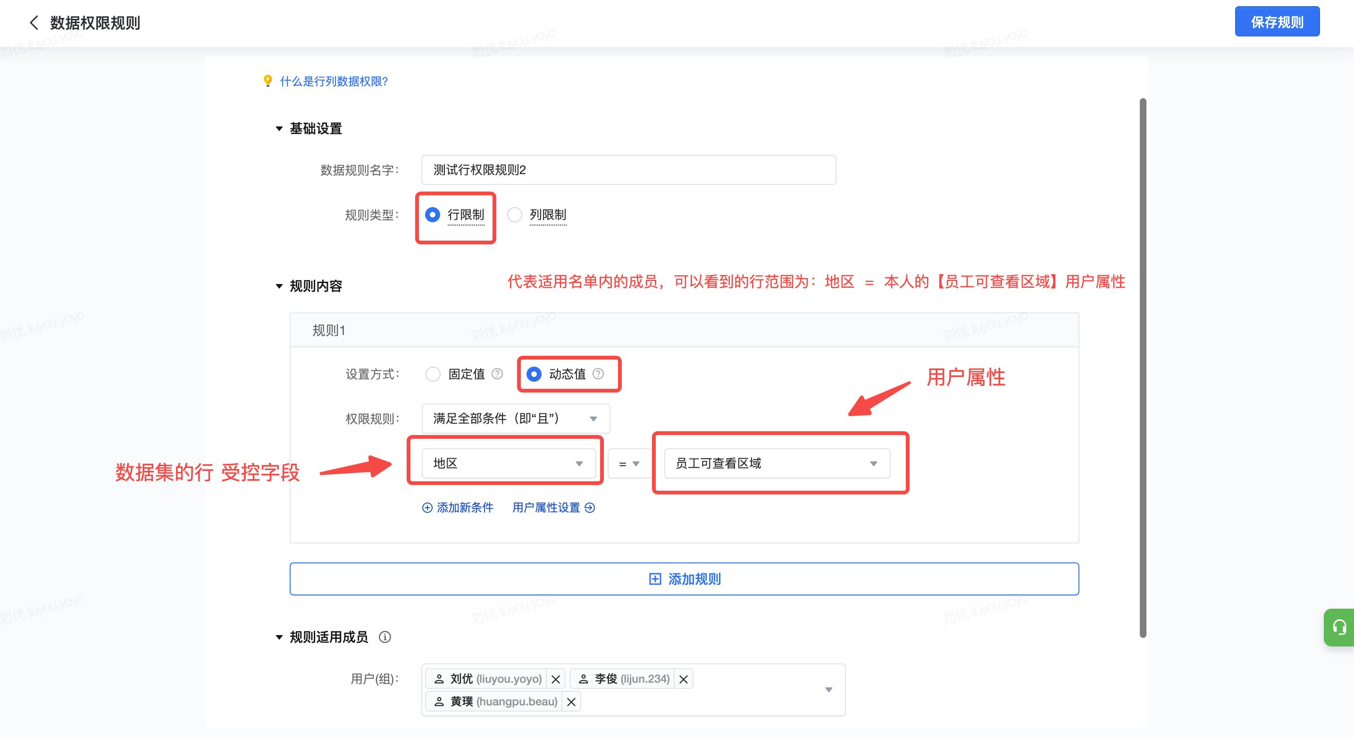The height and width of the screenshot is (737, 1354).
Task: Click the back arrow beside 数据权限规则
Action: pos(34,23)
